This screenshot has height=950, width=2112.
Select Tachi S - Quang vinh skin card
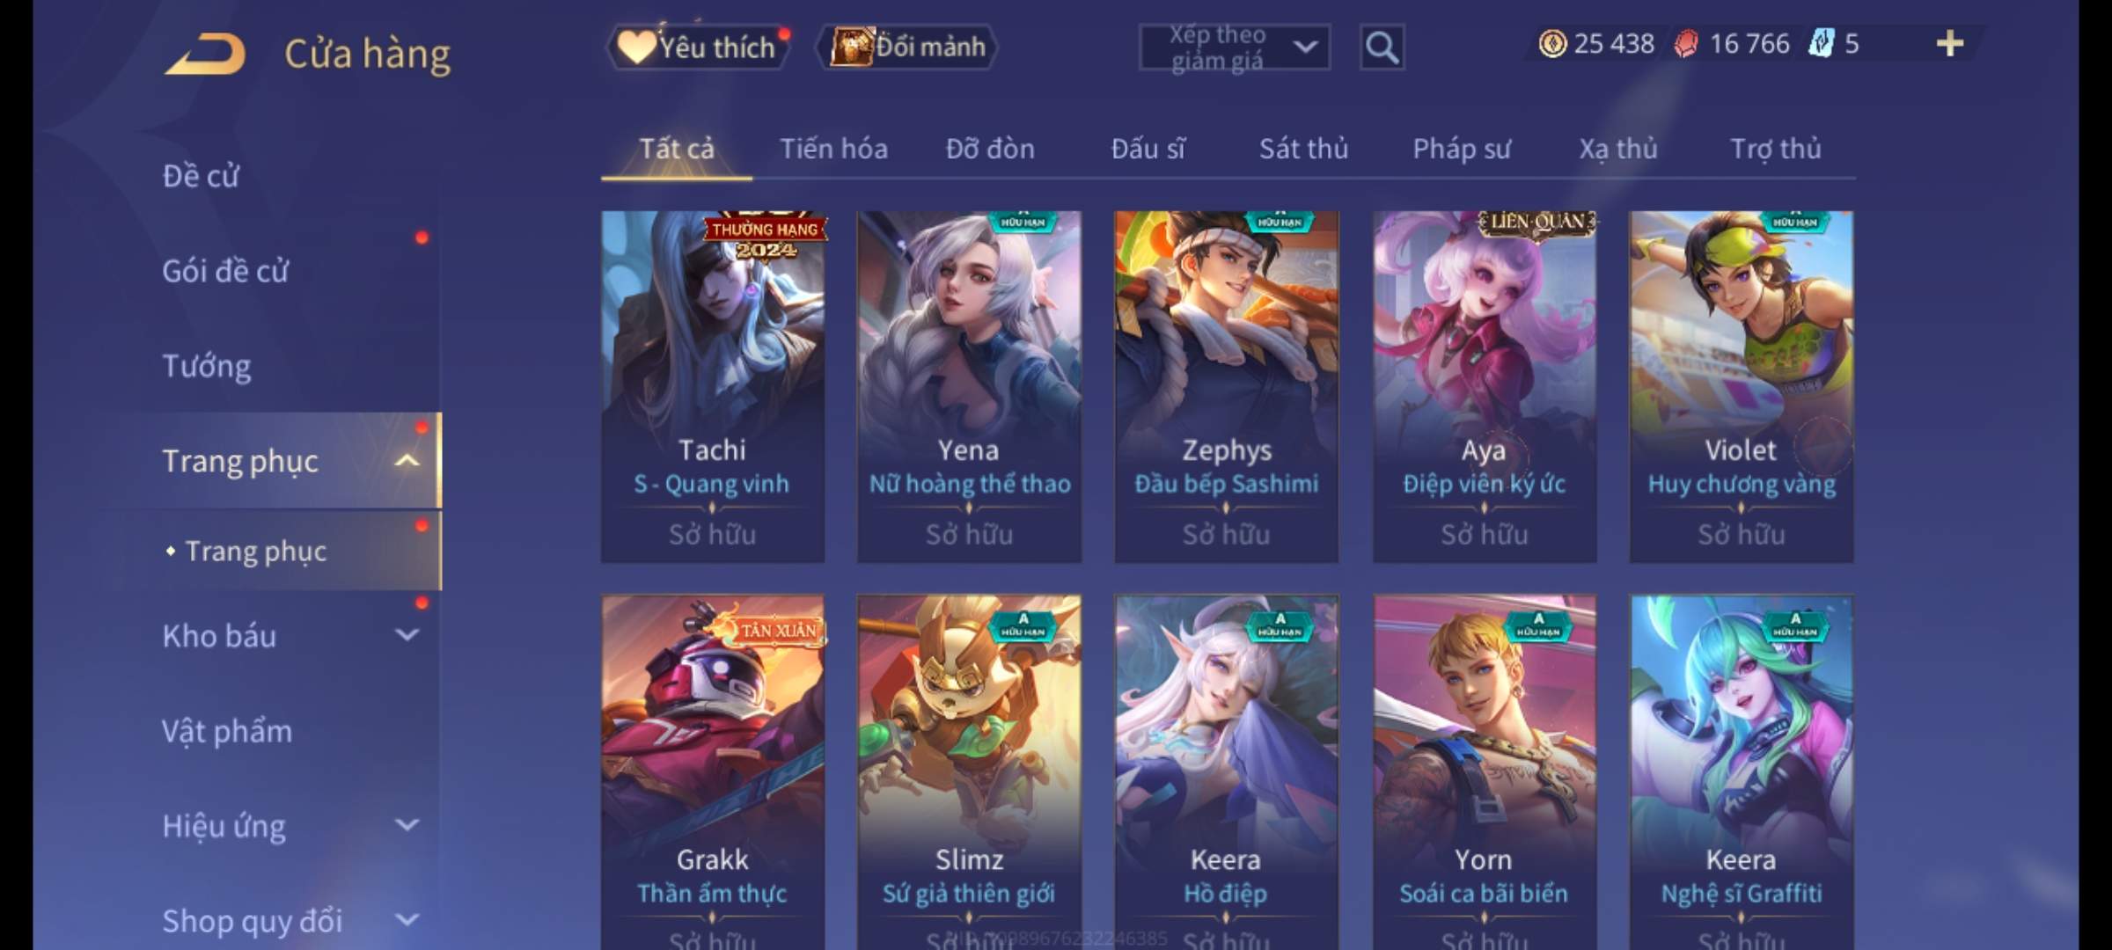coord(713,386)
